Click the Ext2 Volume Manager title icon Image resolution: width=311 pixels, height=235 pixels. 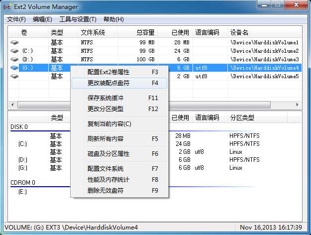(x=7, y=7)
